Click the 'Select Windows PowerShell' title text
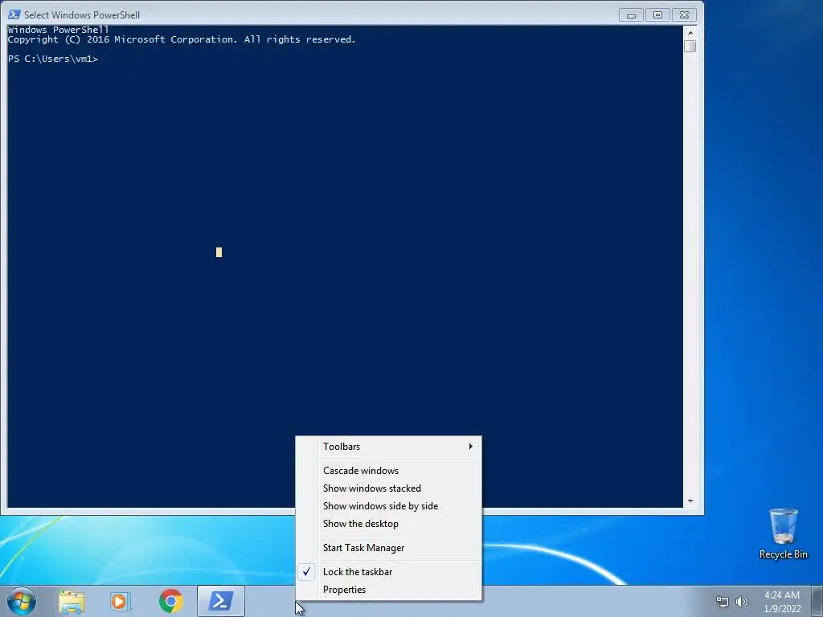The image size is (823, 617). (82, 15)
